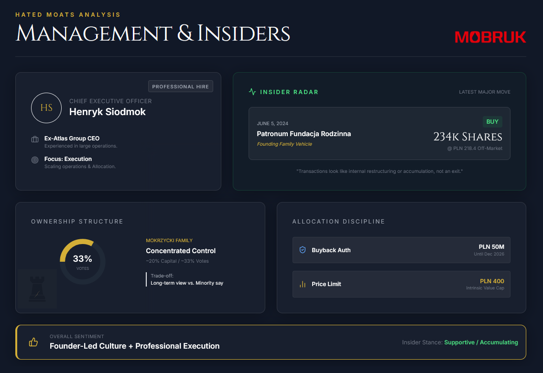The width and height of the screenshot is (543, 373).
Task: Click the Intrinsic Value Cap label
Action: (485, 288)
